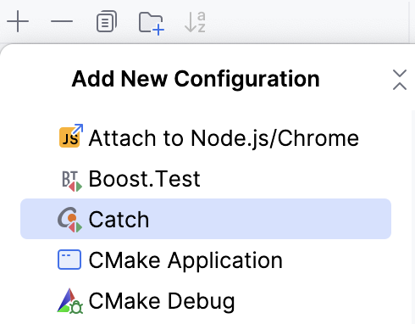Image resolution: width=415 pixels, height=324 pixels.
Task: Click the minus icon to remove configuration
Action: click(x=62, y=21)
